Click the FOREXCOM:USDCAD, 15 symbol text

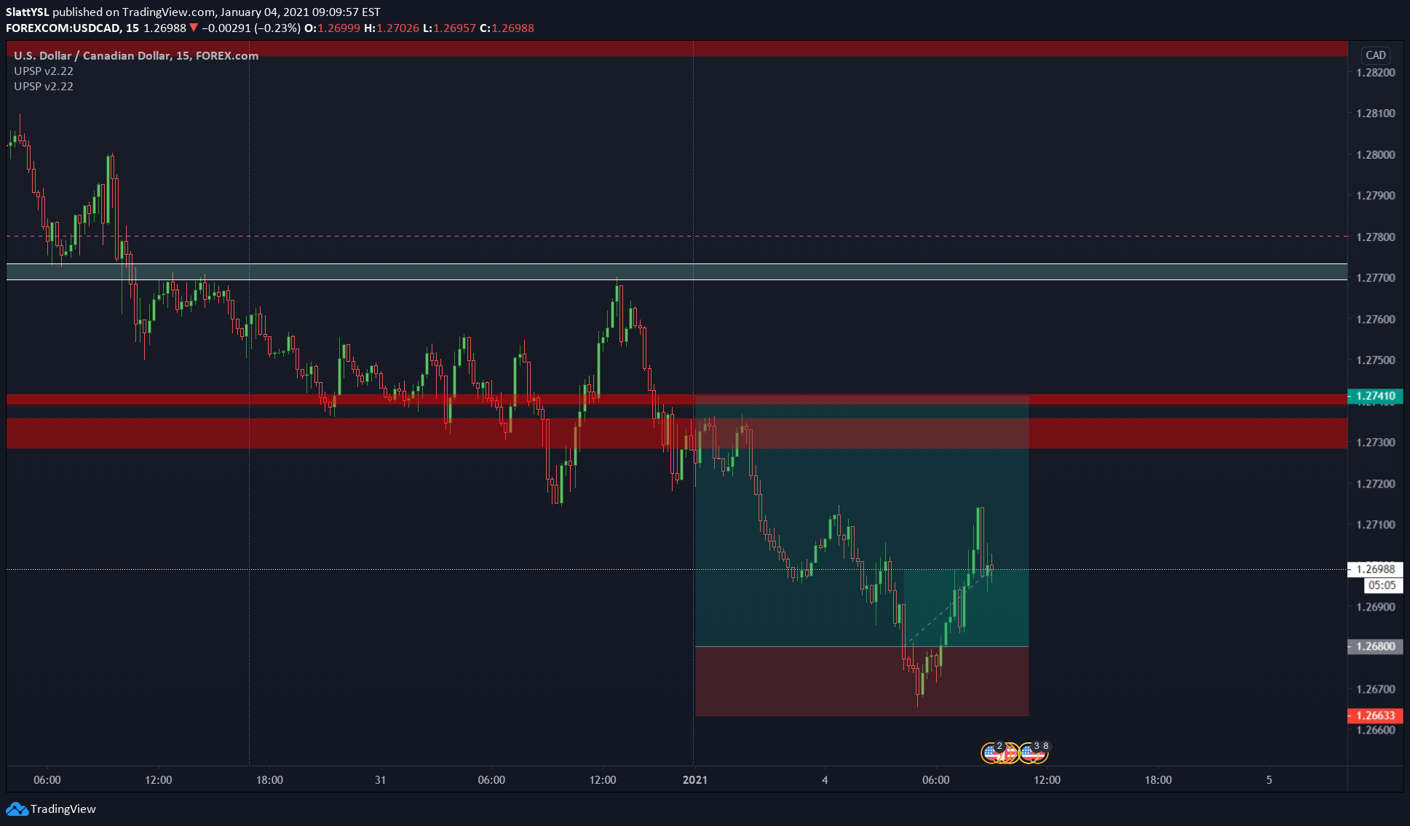point(72,28)
